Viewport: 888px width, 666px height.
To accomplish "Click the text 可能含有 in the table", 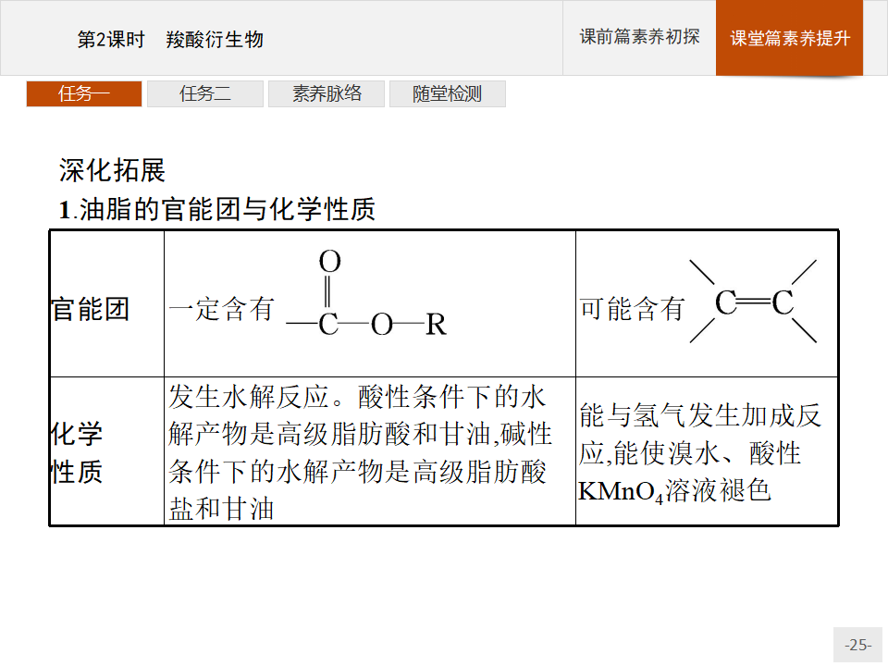I will coord(632,309).
